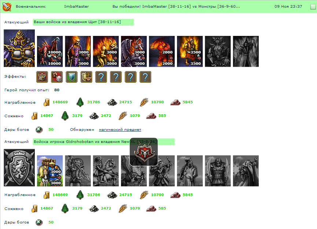Select the flaming skeleton unit with 3000
The height and width of the screenshot is (229, 317).
pyautogui.click(x=78, y=51)
